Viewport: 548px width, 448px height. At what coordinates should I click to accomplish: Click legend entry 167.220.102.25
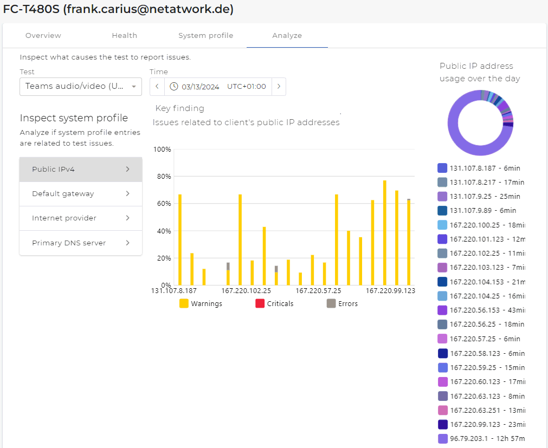481,253
